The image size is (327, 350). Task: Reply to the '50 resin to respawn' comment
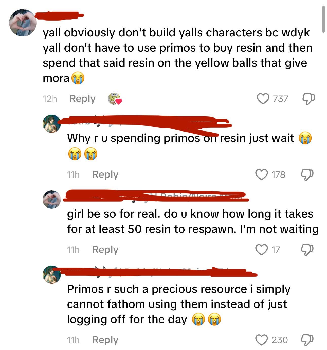click(x=105, y=250)
